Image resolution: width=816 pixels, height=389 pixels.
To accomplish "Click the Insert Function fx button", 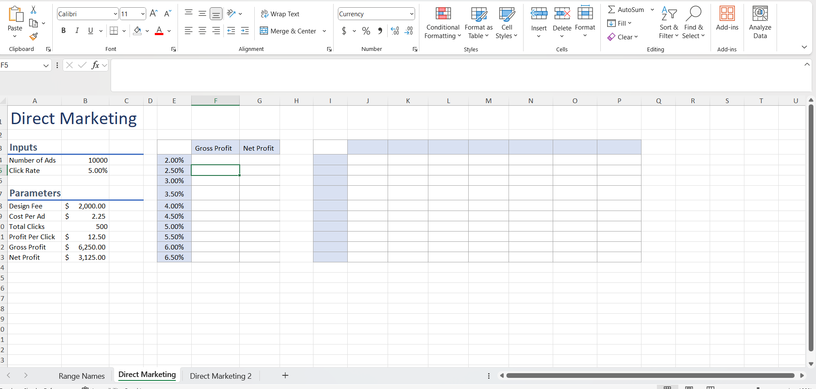I will (95, 65).
